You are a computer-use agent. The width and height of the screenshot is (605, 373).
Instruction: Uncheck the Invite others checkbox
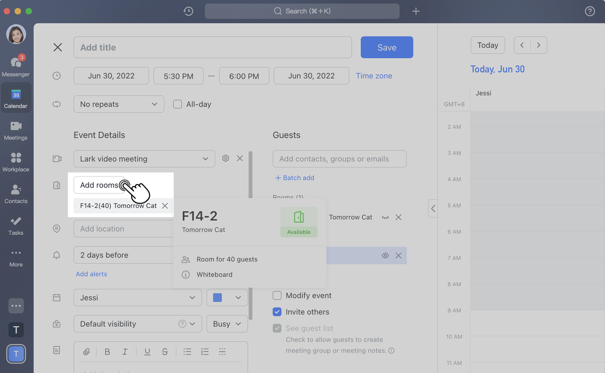(277, 312)
